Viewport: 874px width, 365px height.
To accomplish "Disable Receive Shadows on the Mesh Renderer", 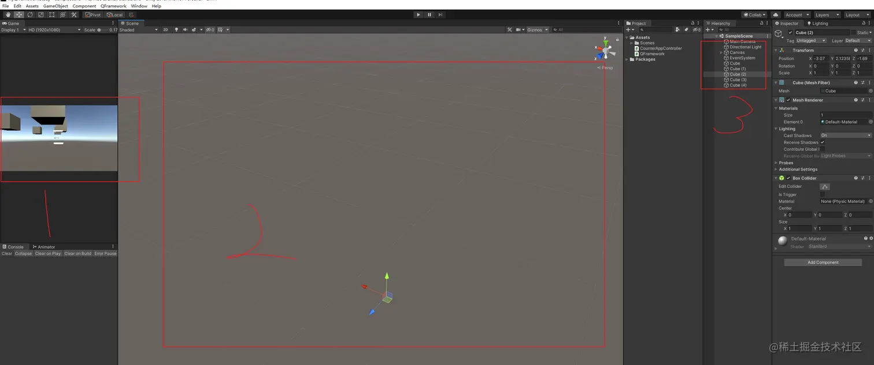I will point(823,142).
